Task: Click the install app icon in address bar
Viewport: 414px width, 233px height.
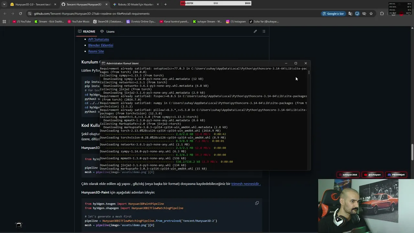Action: (357, 14)
